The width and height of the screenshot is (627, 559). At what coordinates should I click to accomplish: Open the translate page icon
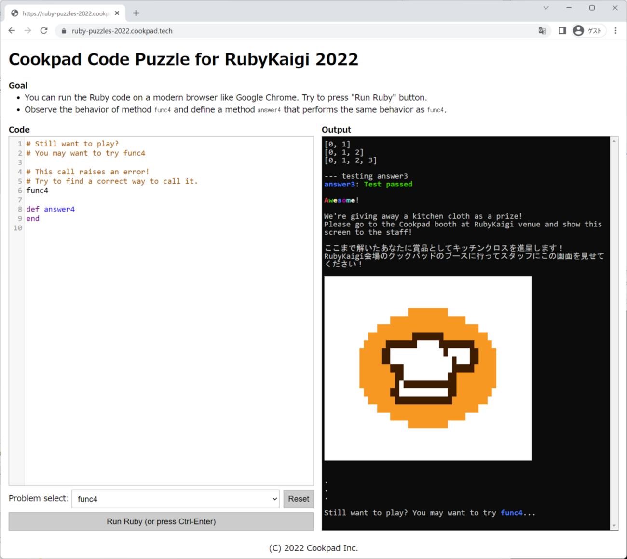(x=542, y=31)
